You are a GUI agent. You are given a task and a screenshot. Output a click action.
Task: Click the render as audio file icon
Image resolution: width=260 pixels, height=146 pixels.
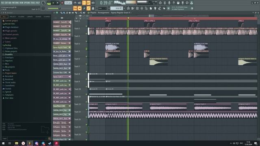(x=182, y=3)
